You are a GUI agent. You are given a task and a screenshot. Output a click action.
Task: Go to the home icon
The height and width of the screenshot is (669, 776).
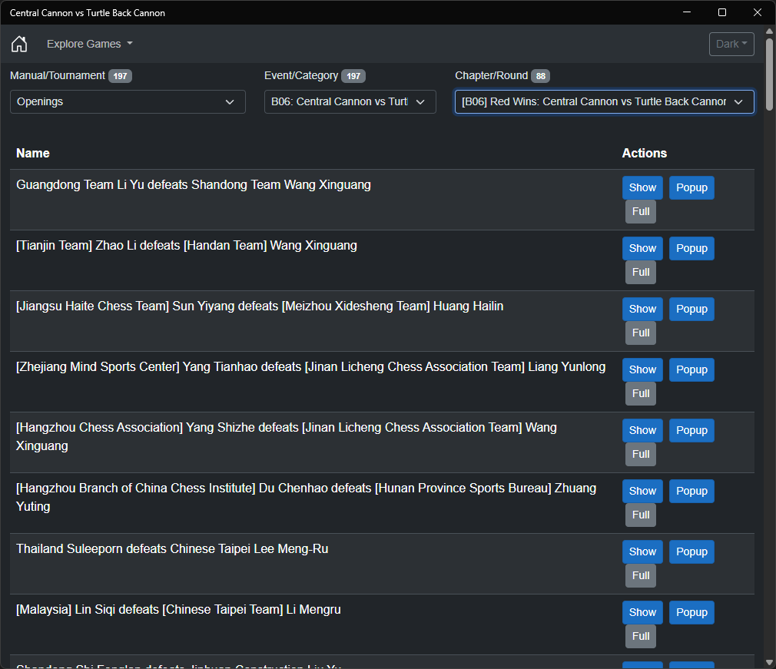click(19, 44)
